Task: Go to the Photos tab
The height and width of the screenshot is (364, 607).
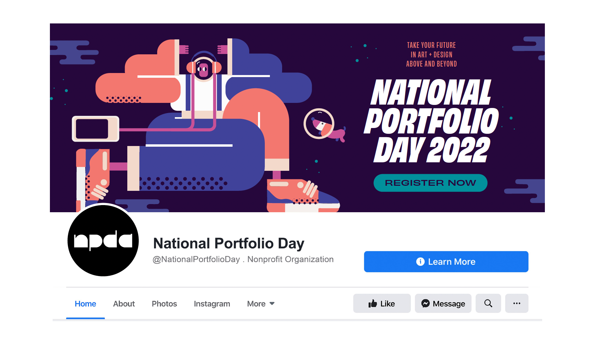Action: pyautogui.click(x=164, y=304)
